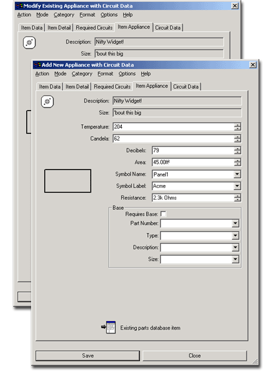Switch to the Circuit Data tab

[x=186, y=86]
